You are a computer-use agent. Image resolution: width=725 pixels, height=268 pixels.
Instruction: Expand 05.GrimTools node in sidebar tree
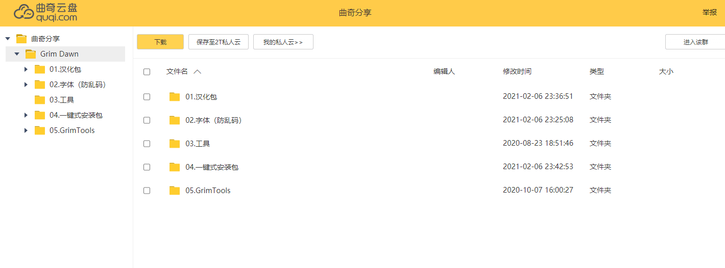[26, 130]
